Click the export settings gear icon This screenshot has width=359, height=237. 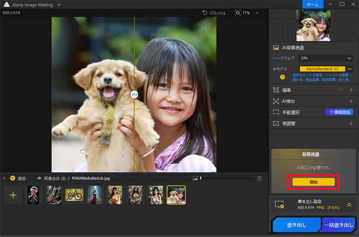[x=279, y=205]
